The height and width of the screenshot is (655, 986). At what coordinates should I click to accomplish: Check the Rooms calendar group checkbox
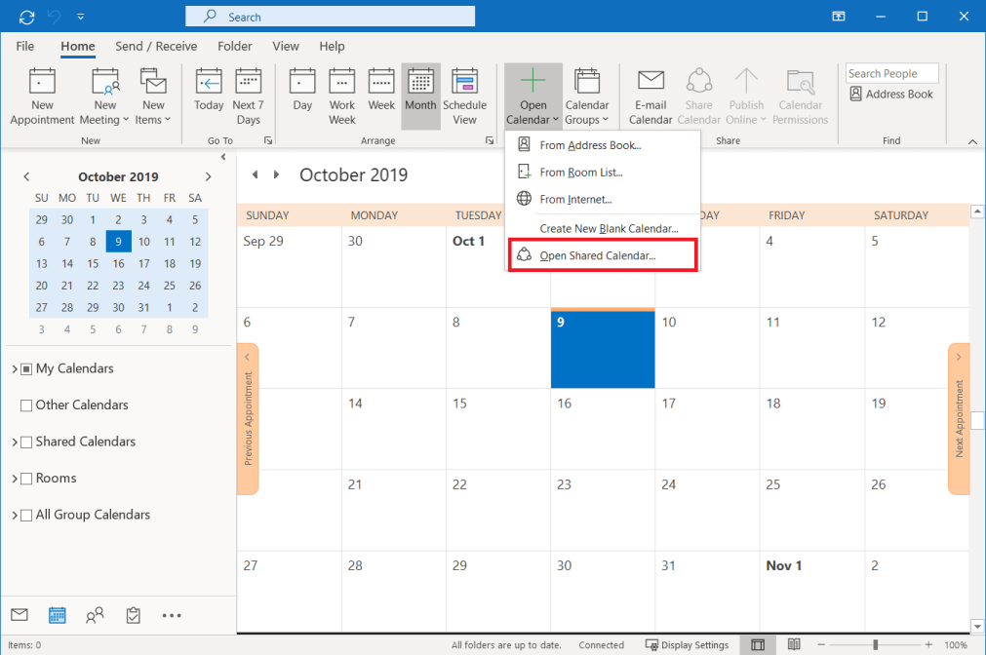[27, 479]
